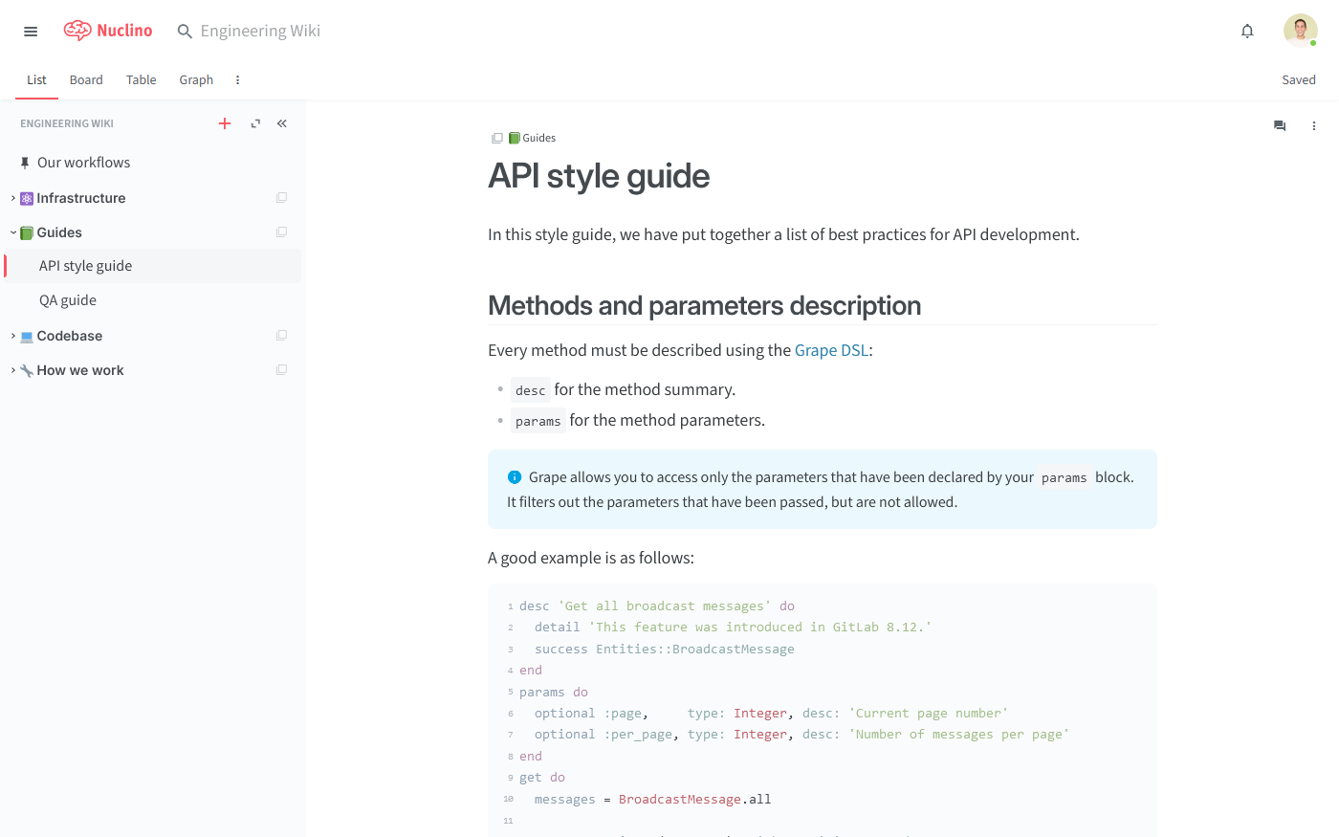The image size is (1339, 837).
Task: Expand the Infrastructure collection chevron
Action: coord(12,198)
